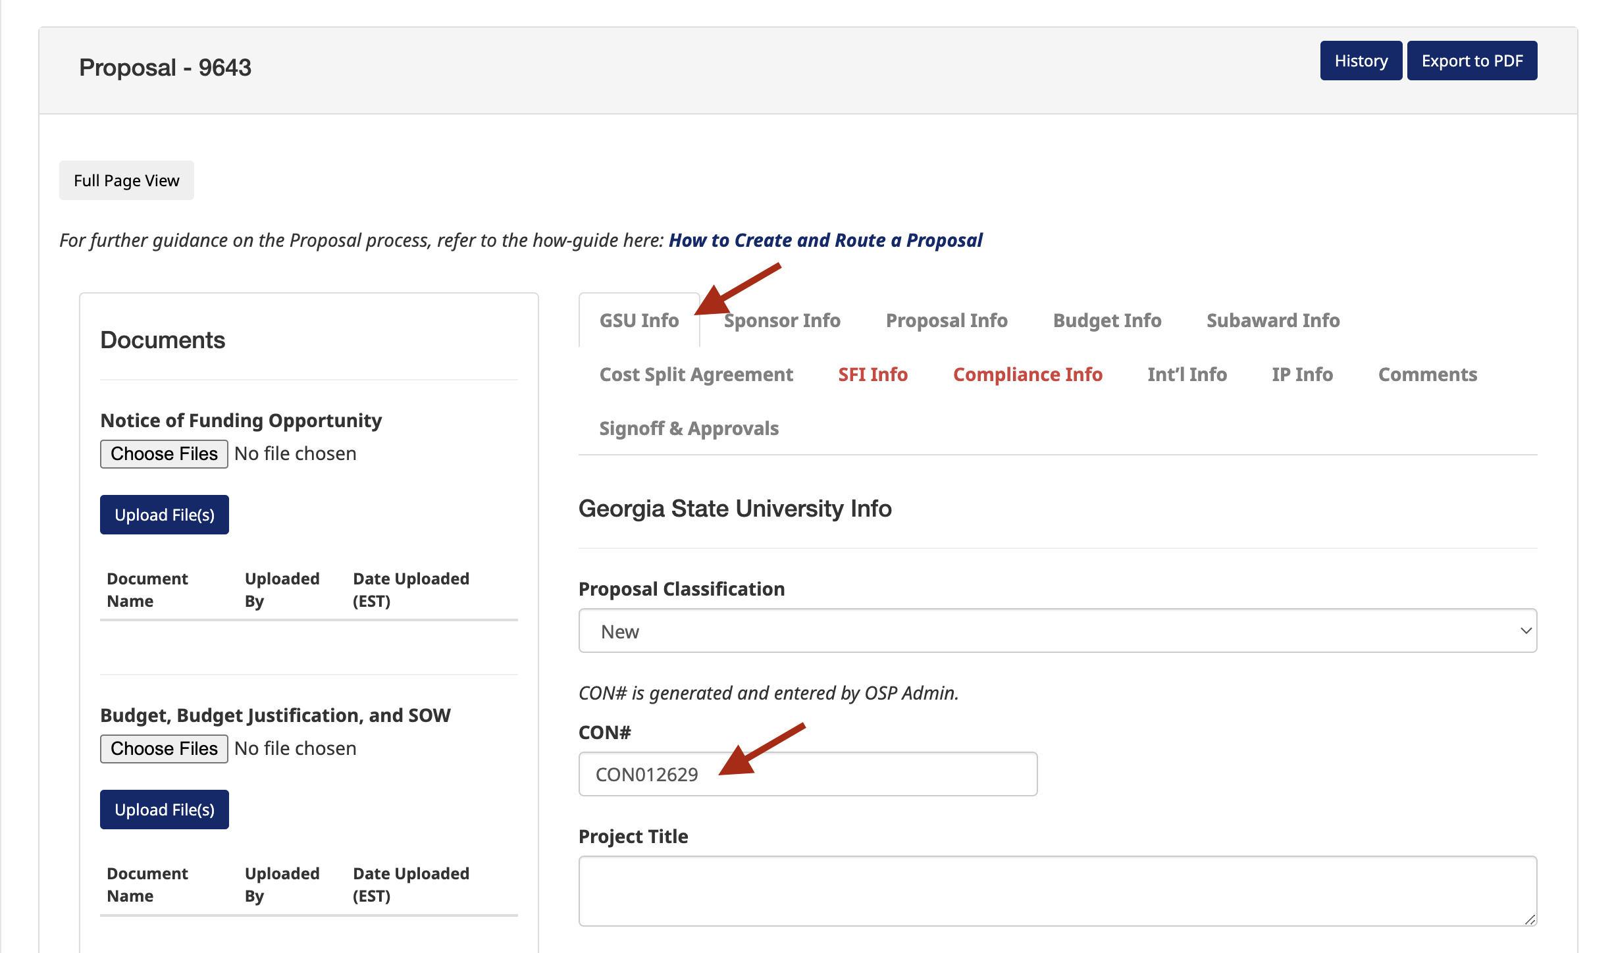Click the Export to PDF button
Image resolution: width=1614 pixels, height=953 pixels.
click(1472, 61)
